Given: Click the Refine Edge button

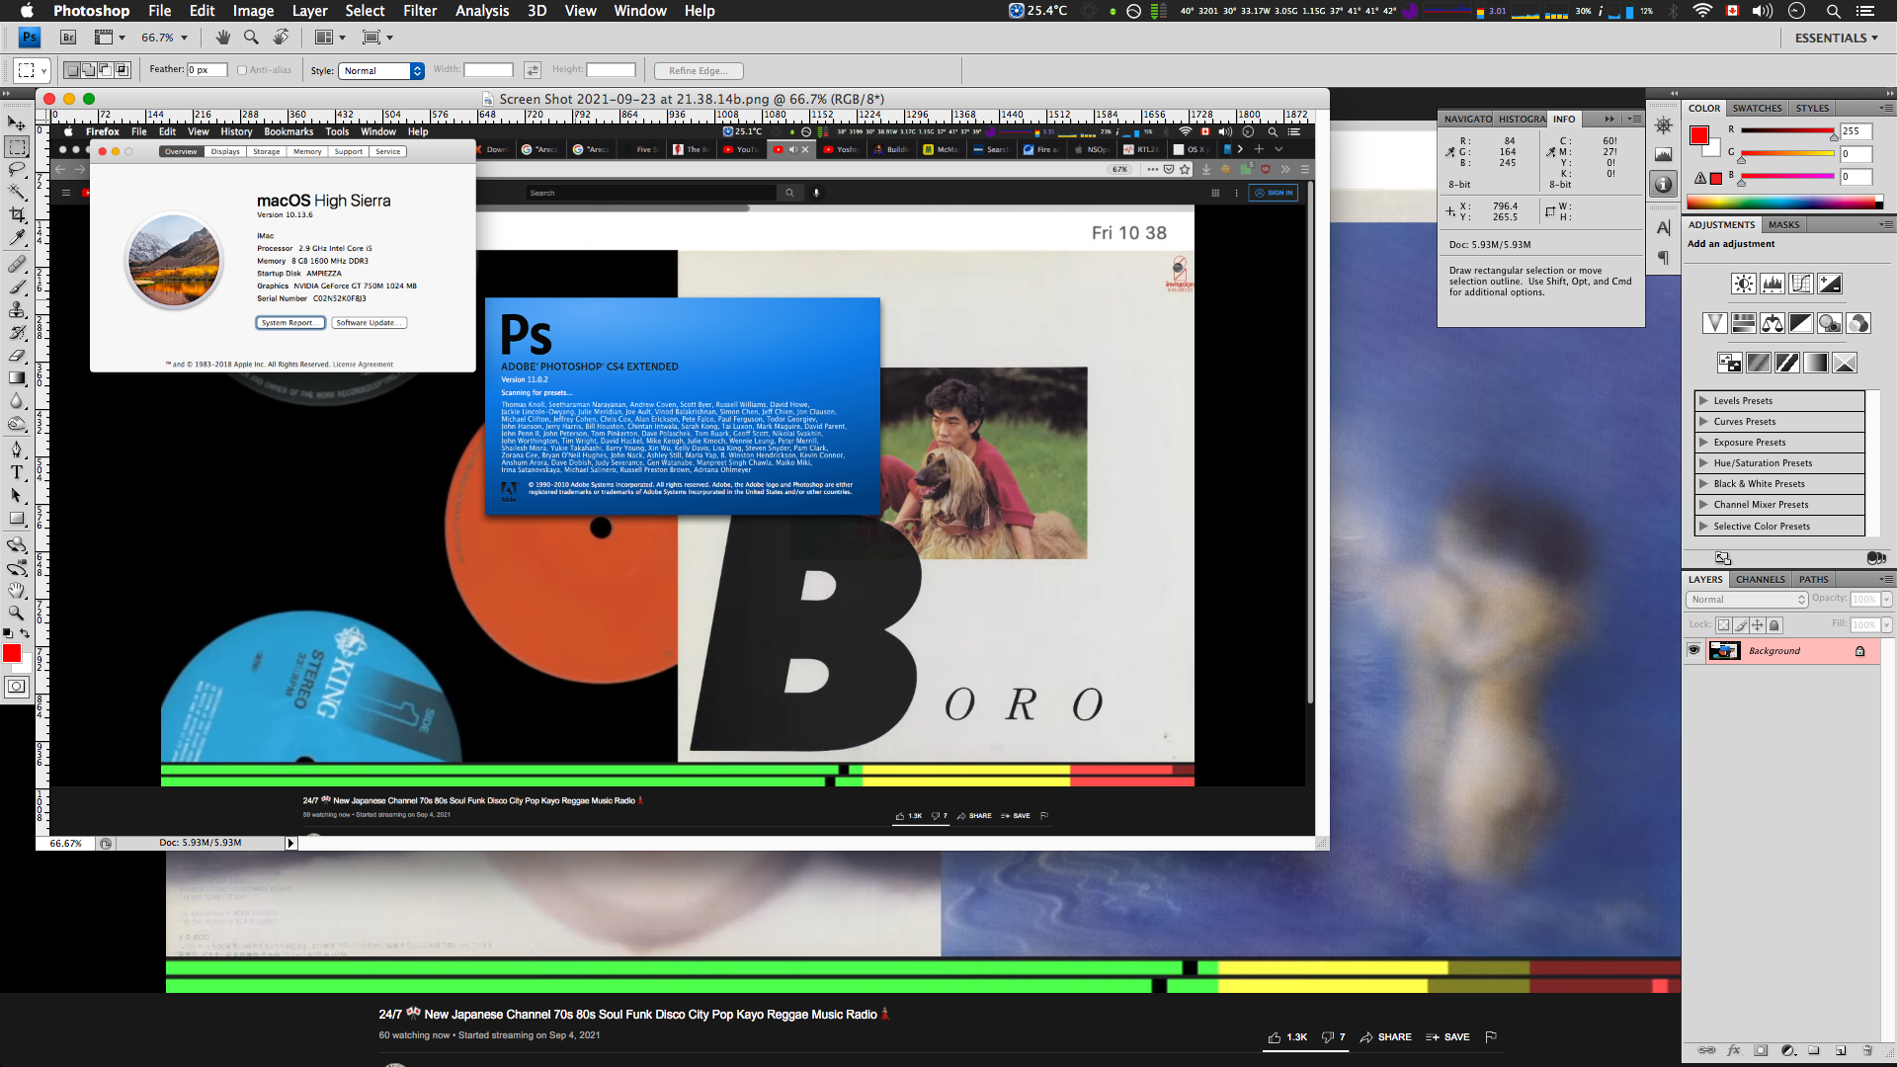Looking at the screenshot, I should coord(699,70).
